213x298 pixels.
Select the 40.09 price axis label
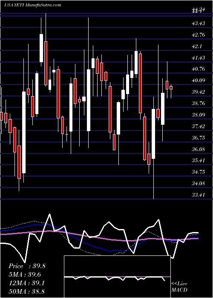point(199,80)
